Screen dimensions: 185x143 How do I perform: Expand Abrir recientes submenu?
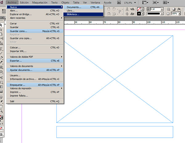[x=35, y=18]
